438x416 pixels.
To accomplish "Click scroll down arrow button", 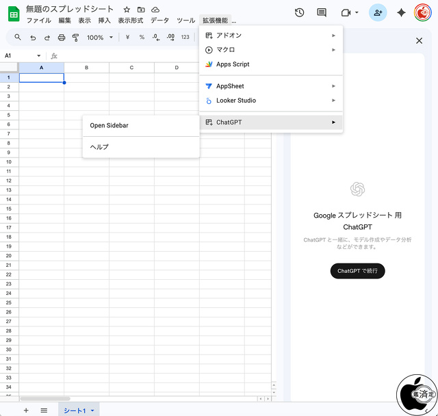I will 274,392.
